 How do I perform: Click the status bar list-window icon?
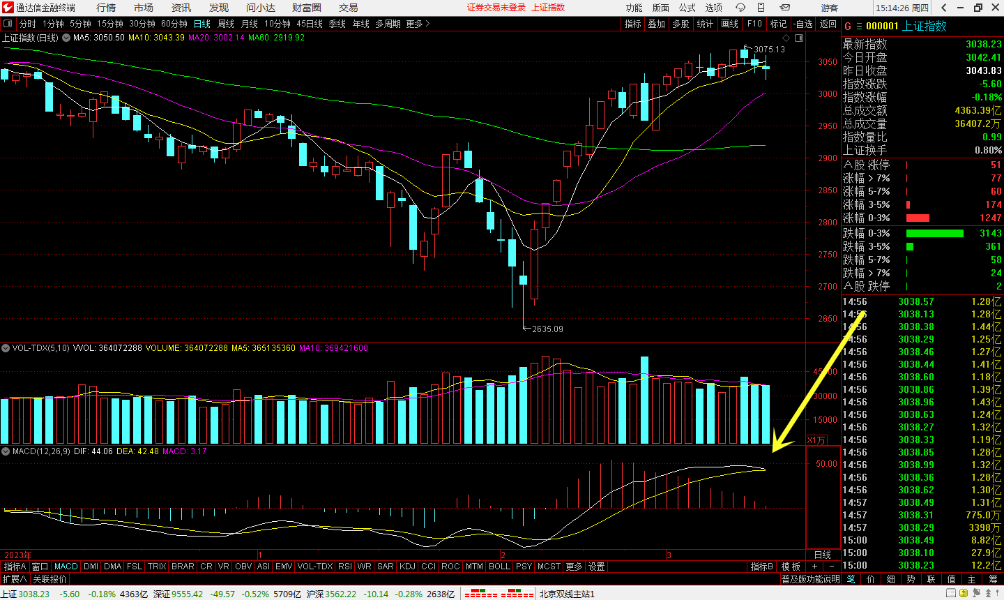951,593
